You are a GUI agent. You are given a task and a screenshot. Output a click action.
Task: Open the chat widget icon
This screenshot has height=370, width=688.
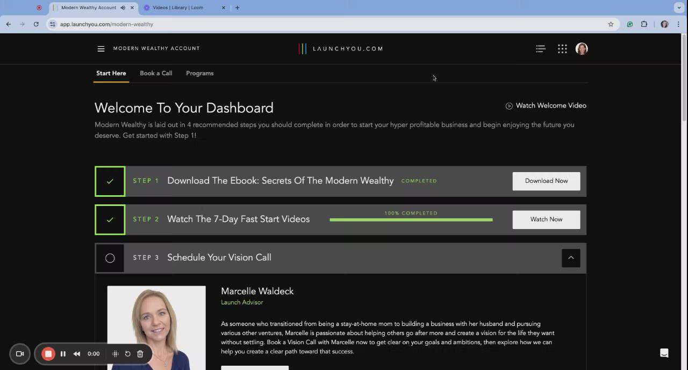coord(664,353)
